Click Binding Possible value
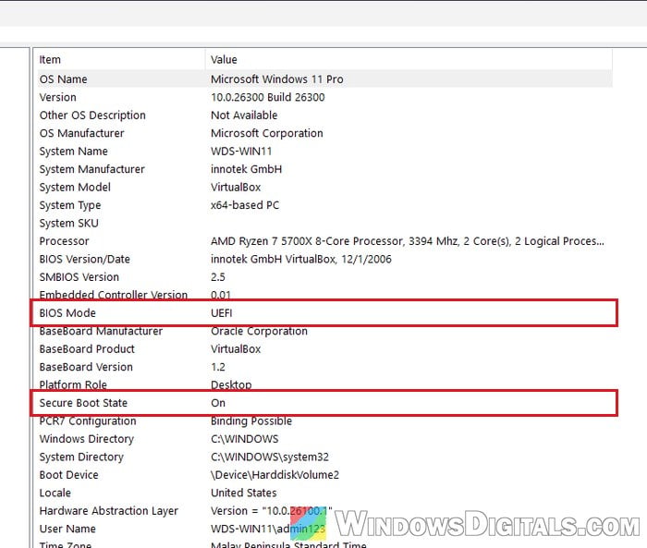Viewport: 647px width, 548px height. point(251,421)
